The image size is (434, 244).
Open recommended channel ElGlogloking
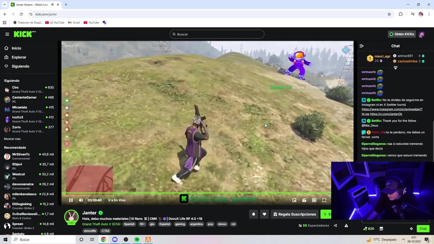click(x=29, y=206)
